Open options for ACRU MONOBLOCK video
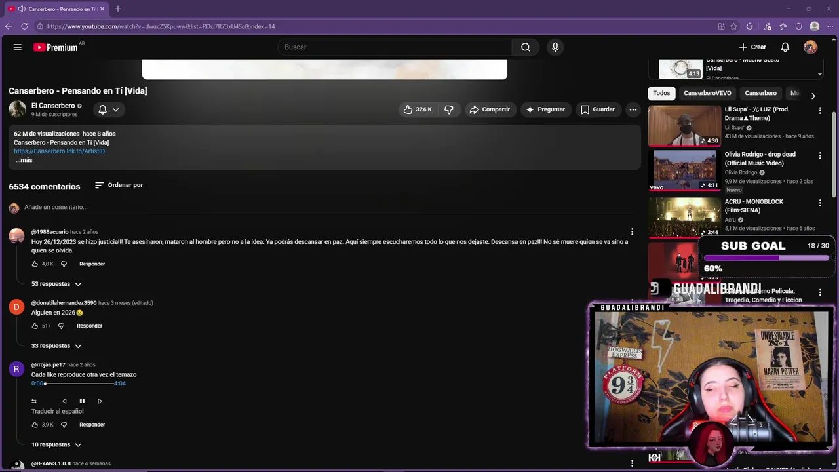This screenshot has height=472, width=839. click(x=820, y=203)
